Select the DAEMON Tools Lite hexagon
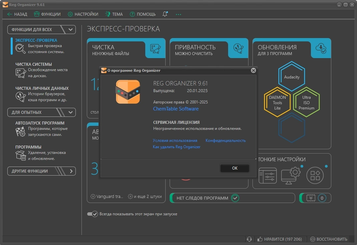This screenshot has width=357, height=245. (x=277, y=102)
